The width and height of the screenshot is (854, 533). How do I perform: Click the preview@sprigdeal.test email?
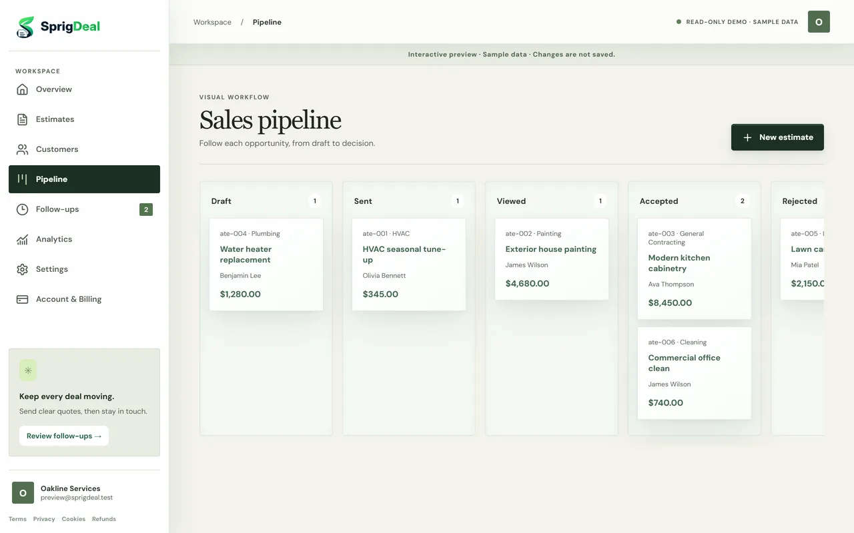[x=77, y=498]
